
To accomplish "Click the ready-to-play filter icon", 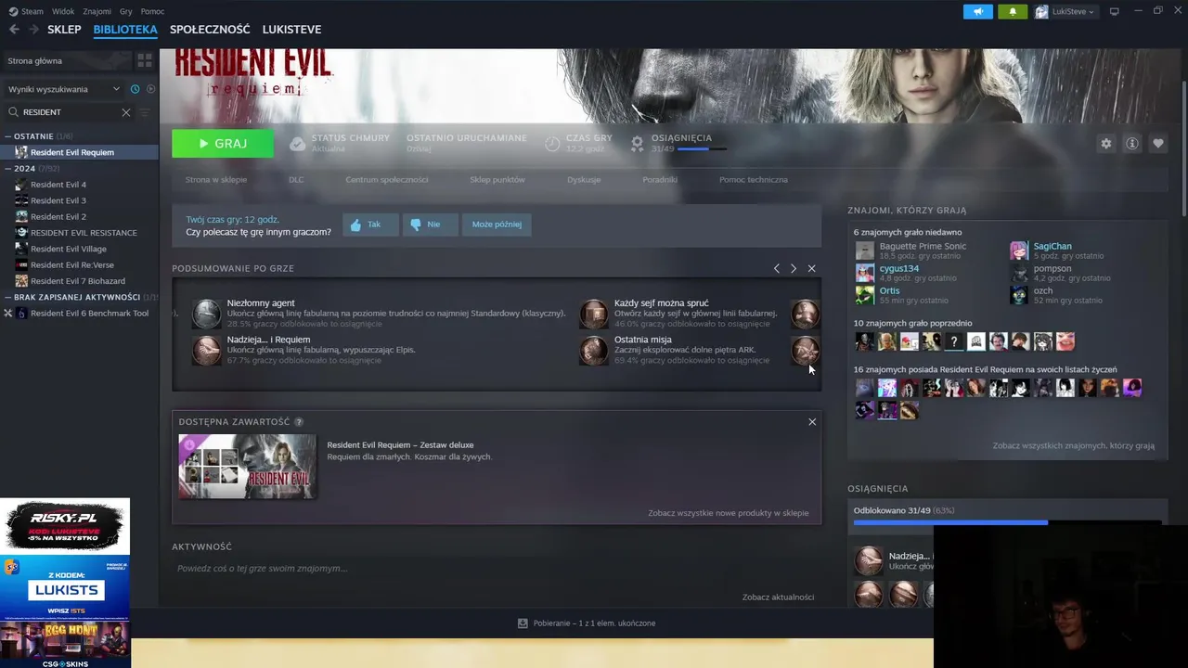I will click(x=151, y=89).
